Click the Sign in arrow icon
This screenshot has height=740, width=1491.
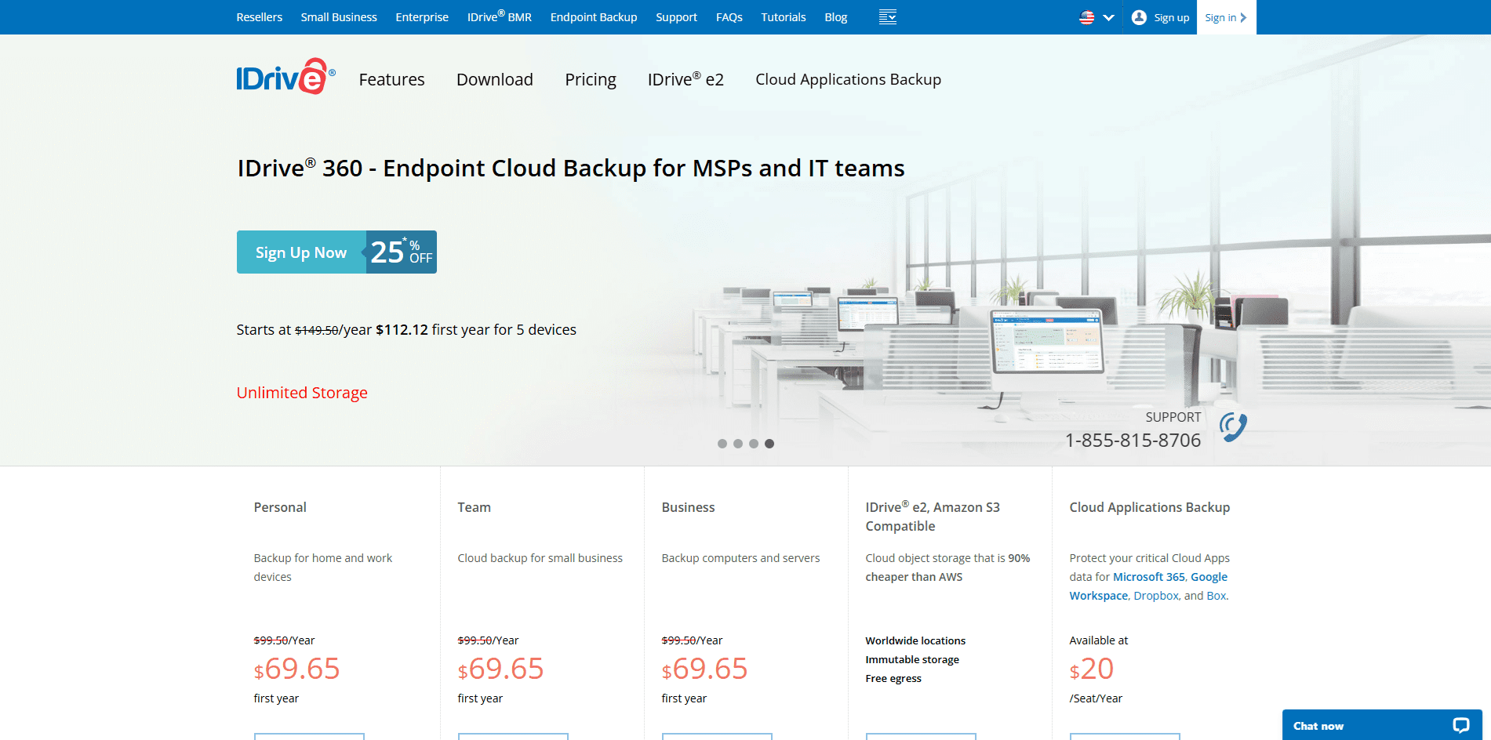(x=1243, y=17)
